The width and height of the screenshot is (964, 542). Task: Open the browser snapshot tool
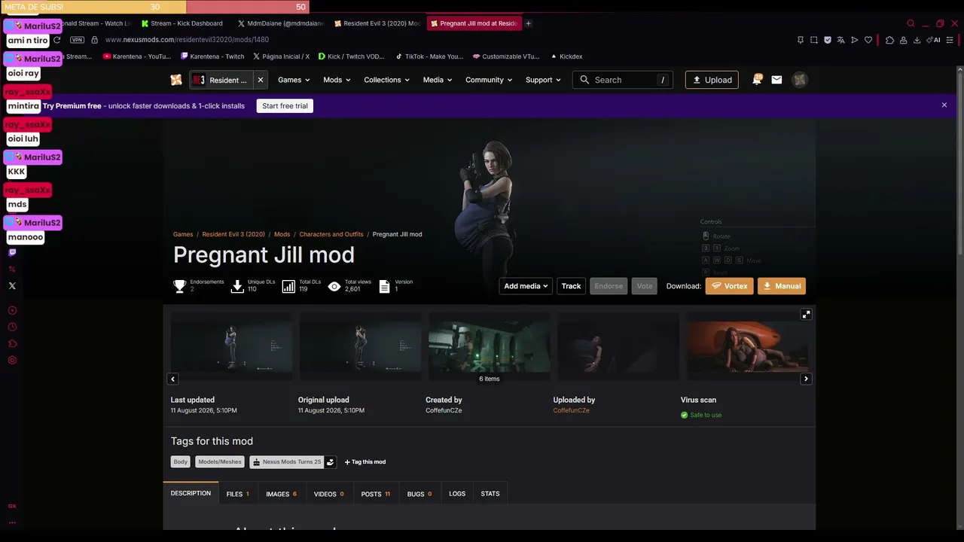(814, 40)
